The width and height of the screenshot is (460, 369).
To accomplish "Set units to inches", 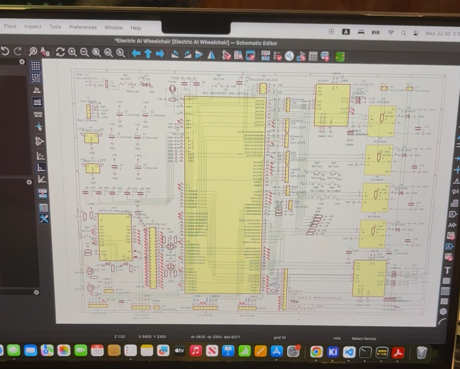I will pyautogui.click(x=36, y=90).
